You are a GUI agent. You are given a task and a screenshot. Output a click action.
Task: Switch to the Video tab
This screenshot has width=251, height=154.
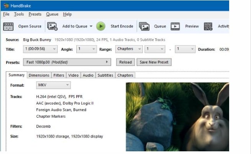pos(73,75)
